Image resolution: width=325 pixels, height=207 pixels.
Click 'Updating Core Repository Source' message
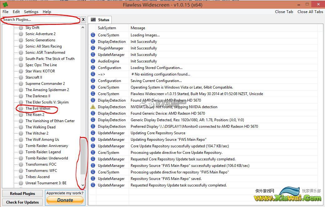(x=158, y=133)
